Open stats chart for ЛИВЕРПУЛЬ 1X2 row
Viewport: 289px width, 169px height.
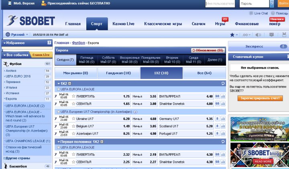tap(223, 96)
